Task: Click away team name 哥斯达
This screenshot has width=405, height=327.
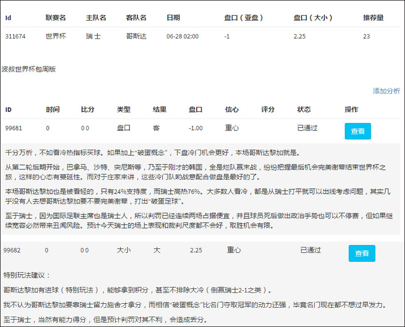Action: click(136, 36)
